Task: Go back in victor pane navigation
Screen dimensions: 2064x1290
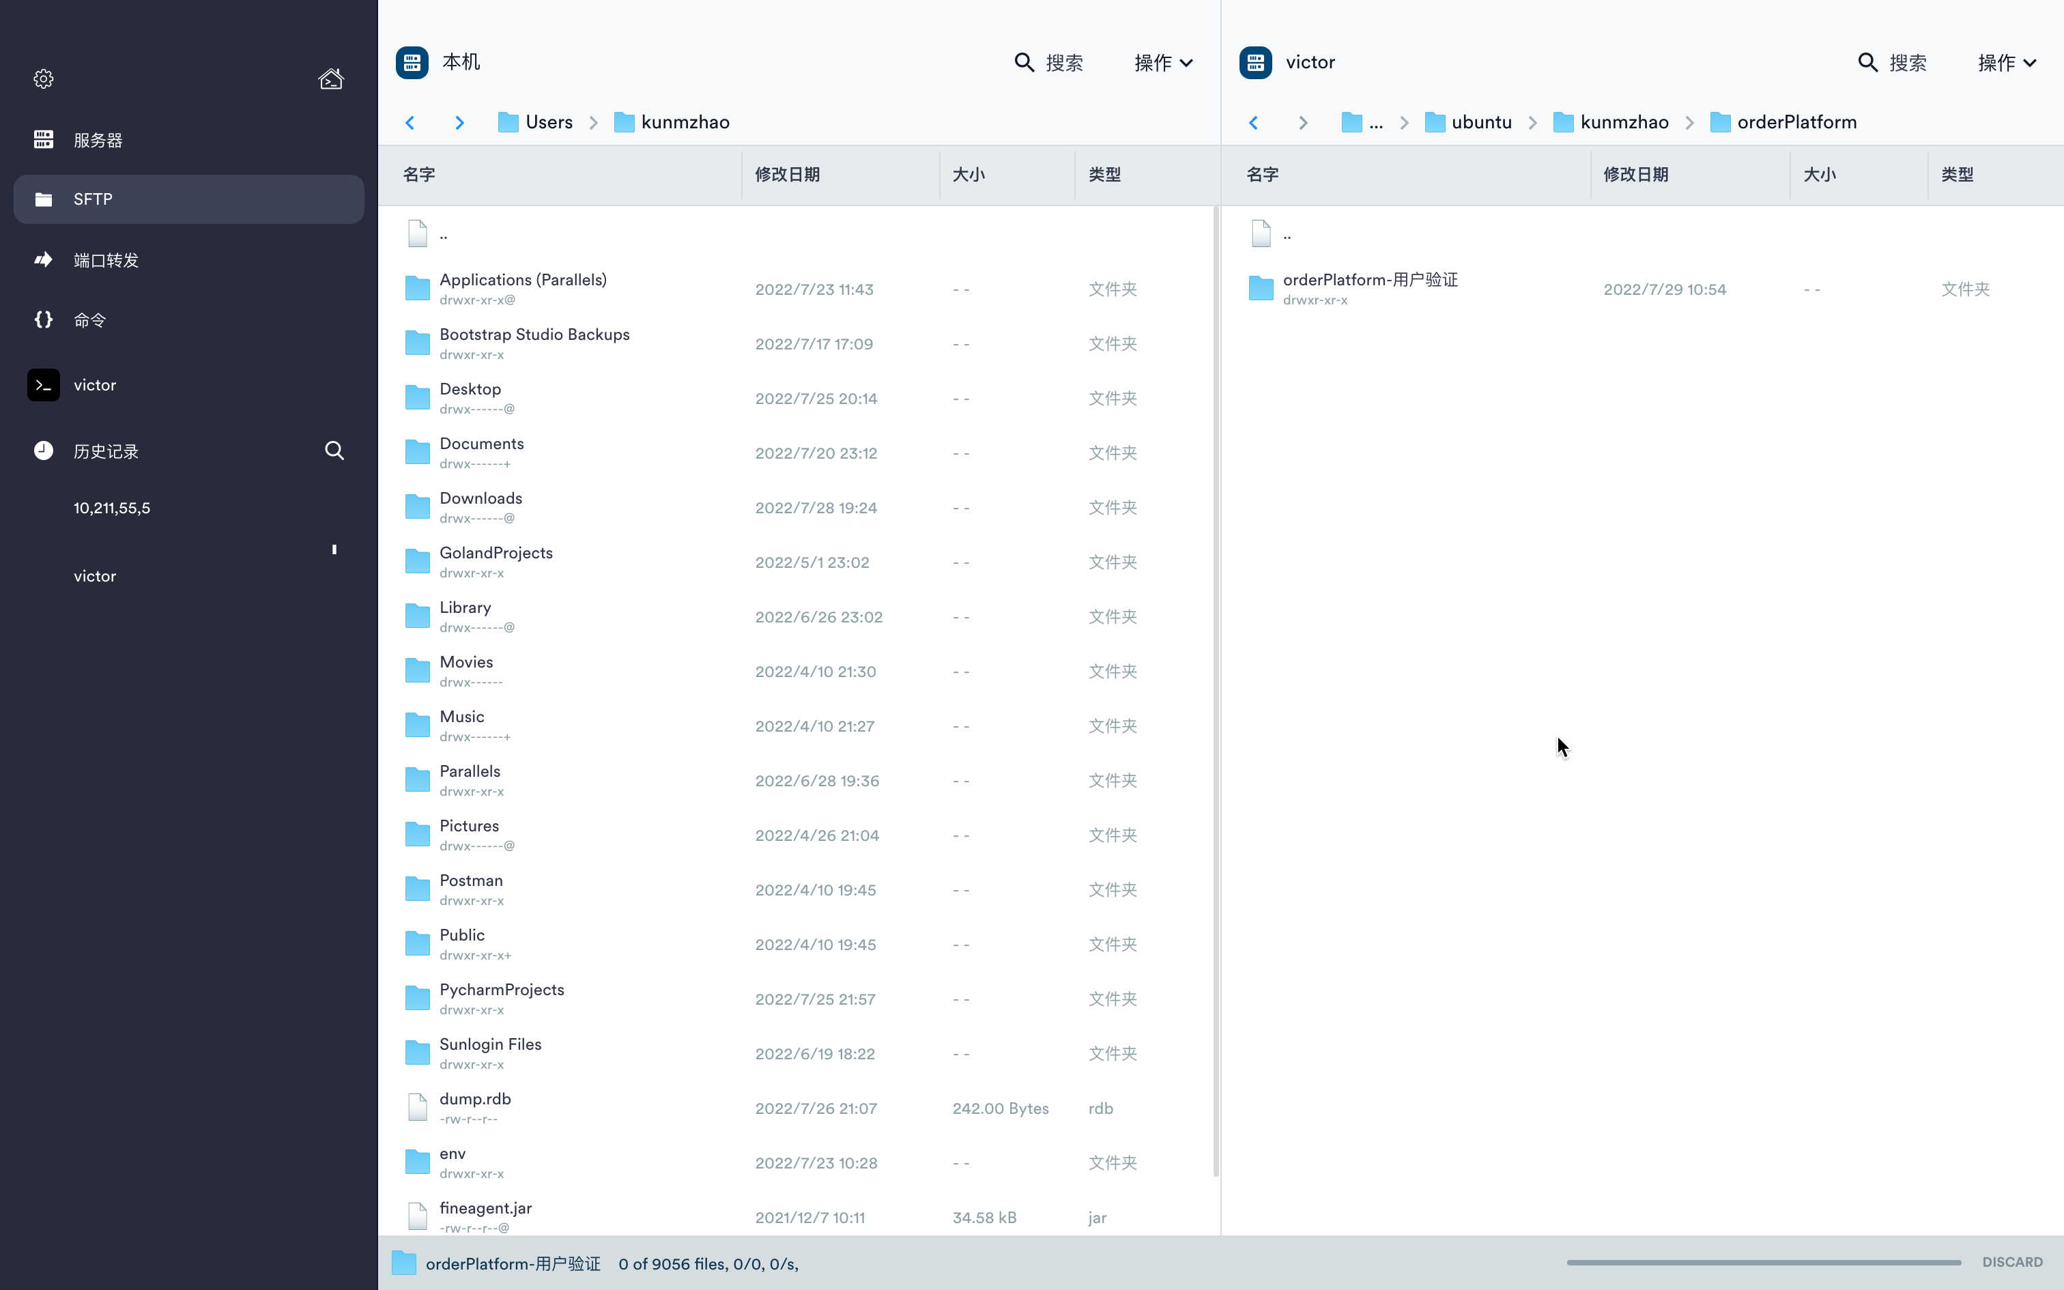Action: pos(1254,122)
